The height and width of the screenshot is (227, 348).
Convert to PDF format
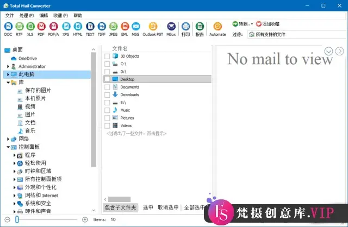tap(41, 29)
